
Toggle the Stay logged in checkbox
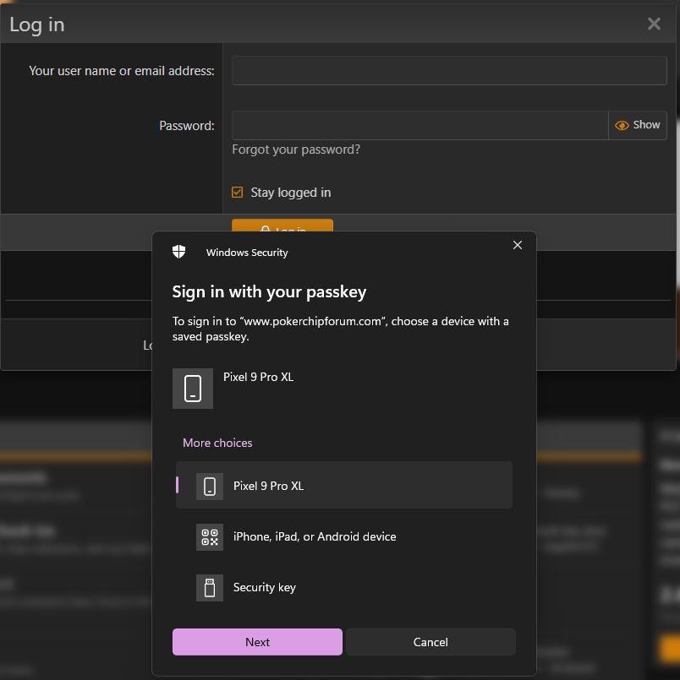[x=237, y=192]
